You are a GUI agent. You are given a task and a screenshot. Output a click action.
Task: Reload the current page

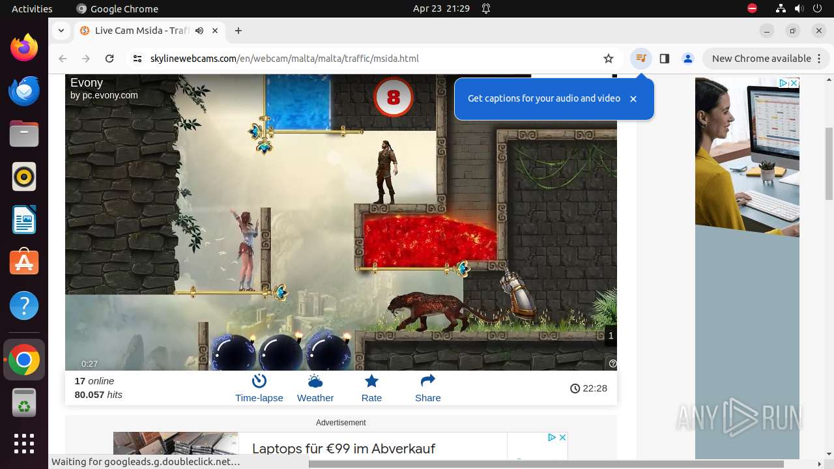tap(109, 59)
